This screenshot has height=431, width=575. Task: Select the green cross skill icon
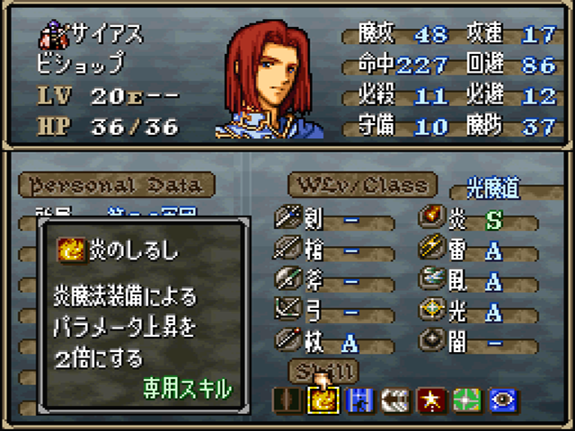[x=467, y=400]
